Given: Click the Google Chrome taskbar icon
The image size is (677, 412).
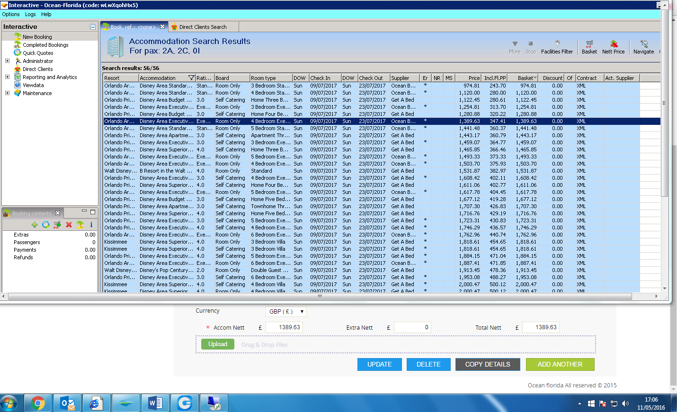Looking at the screenshot, I should pyautogui.click(x=37, y=403).
